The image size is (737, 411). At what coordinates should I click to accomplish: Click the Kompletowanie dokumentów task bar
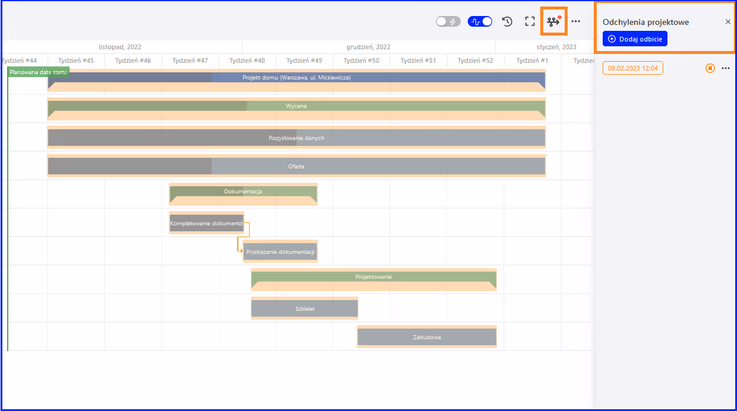click(206, 224)
